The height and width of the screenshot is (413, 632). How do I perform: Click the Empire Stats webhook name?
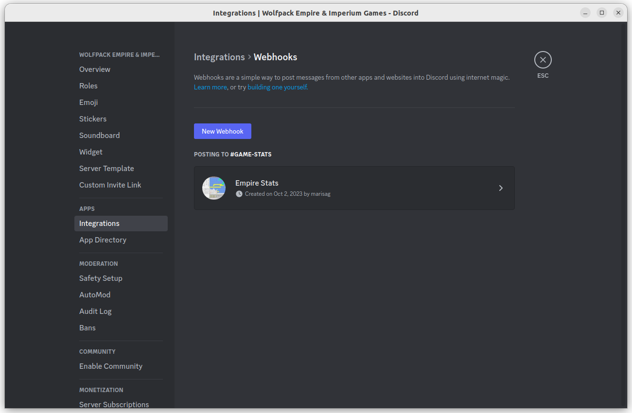(257, 183)
